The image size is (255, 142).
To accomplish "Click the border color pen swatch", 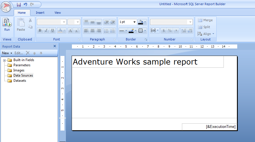I will (x=131, y=30).
